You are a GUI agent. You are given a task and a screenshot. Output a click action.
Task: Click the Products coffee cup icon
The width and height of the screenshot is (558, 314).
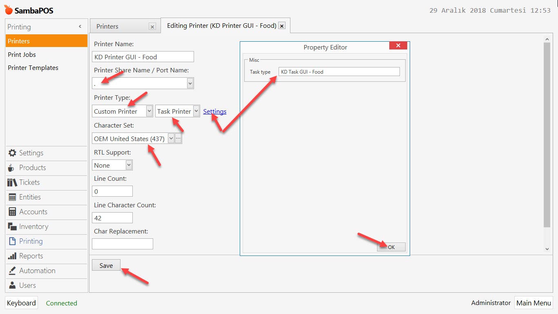coord(12,168)
